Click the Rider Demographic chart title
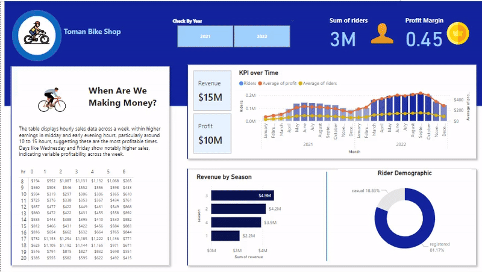482x272 pixels. point(404,173)
